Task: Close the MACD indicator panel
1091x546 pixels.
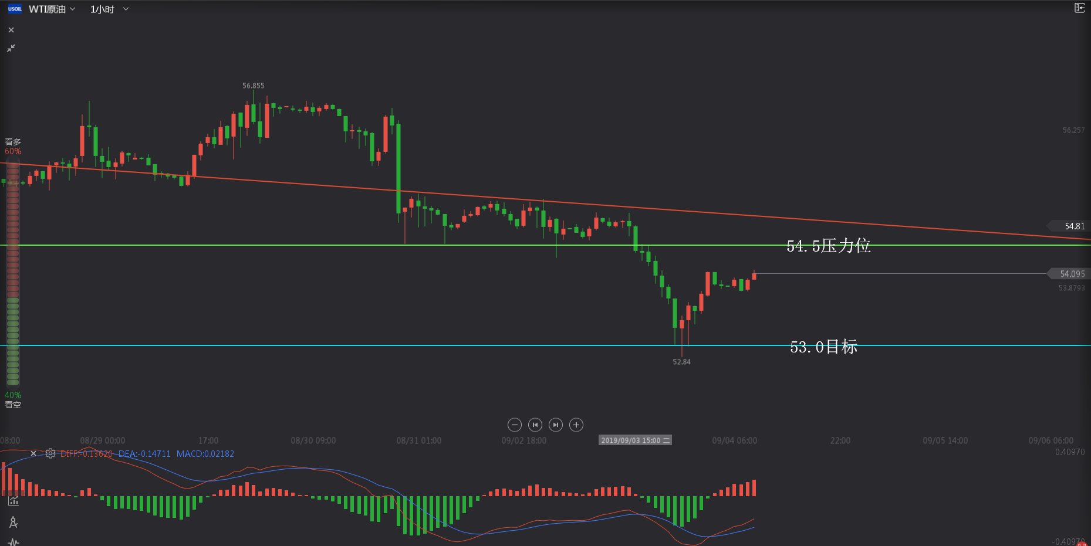Action: click(33, 453)
